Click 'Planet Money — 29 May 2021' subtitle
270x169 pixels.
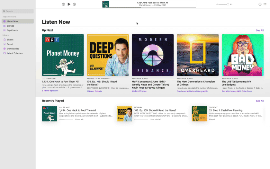pyautogui.click(x=153, y=5)
